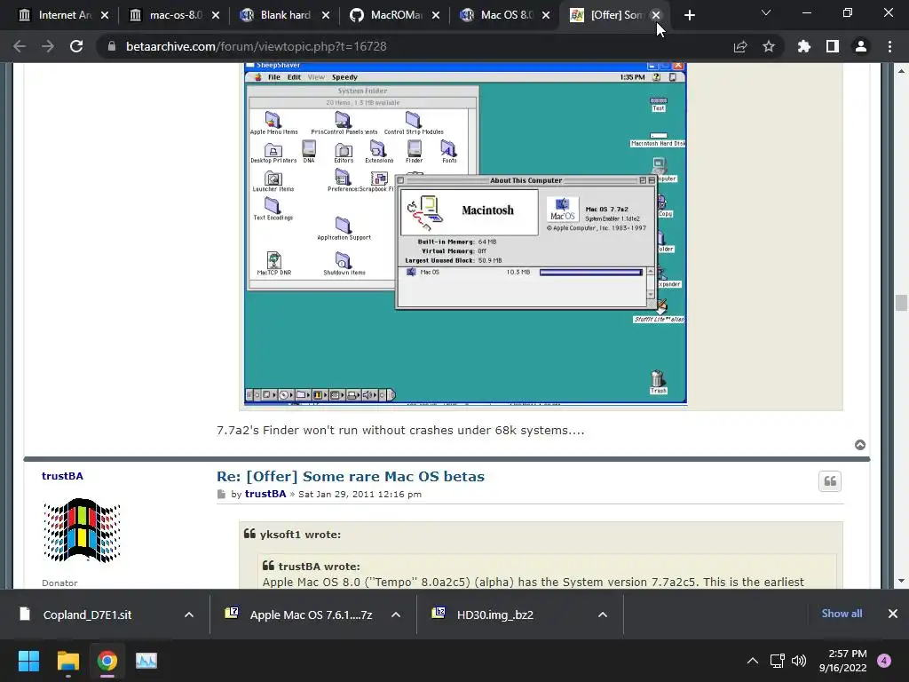Open Chrome's three-dot menu
Viewport: 909px width, 682px height.
(889, 46)
